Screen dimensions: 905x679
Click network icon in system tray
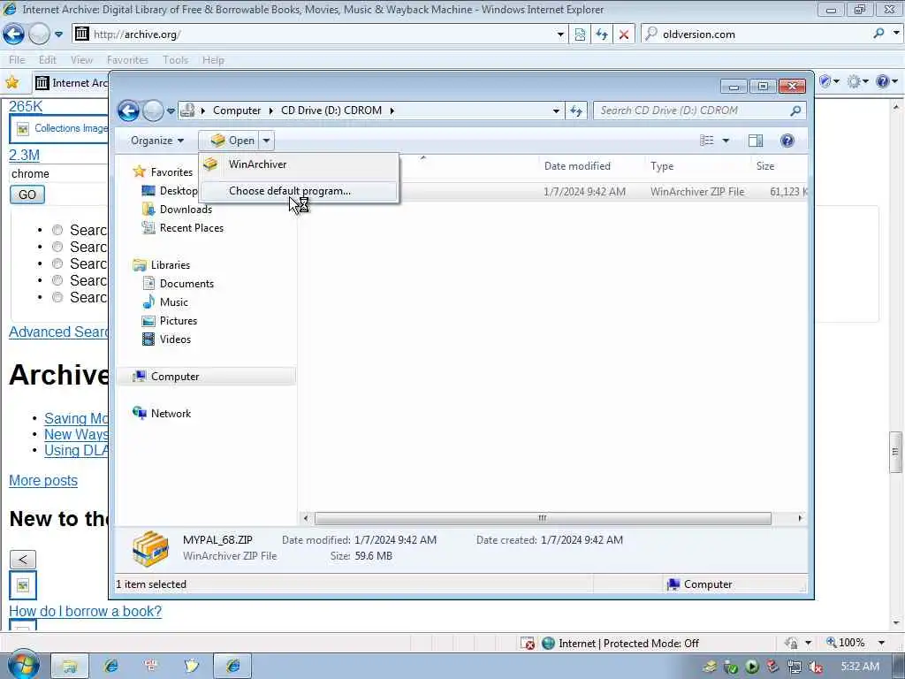pyautogui.click(x=795, y=667)
